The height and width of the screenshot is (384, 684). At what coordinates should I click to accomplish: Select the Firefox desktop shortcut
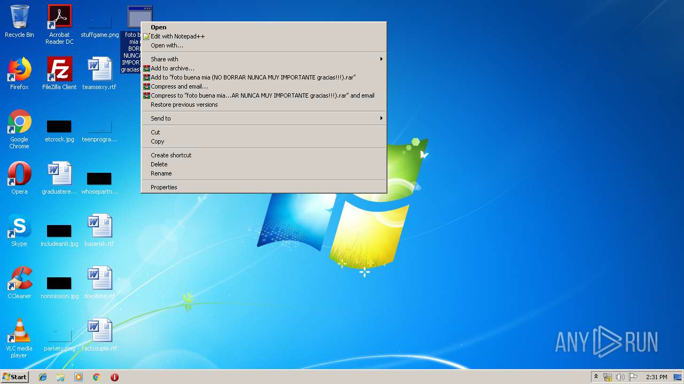click(x=19, y=74)
